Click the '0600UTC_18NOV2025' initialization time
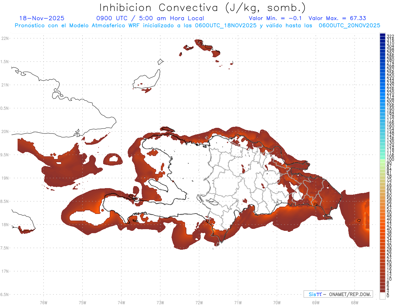 (226, 25)
